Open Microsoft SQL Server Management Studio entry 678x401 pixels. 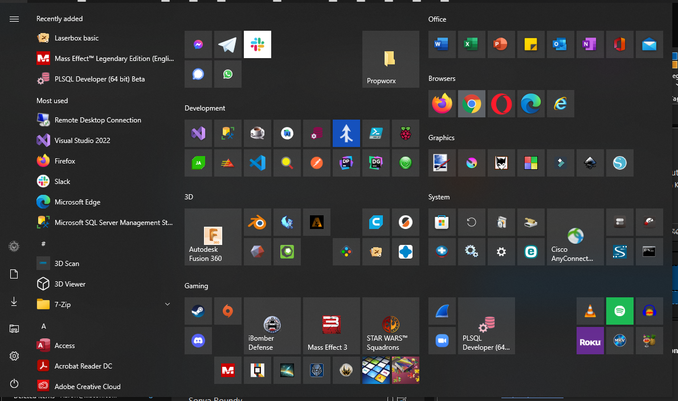(x=104, y=223)
